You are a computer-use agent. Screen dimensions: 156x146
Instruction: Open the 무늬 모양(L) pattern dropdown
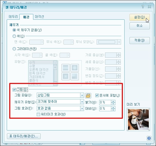(119, 42)
